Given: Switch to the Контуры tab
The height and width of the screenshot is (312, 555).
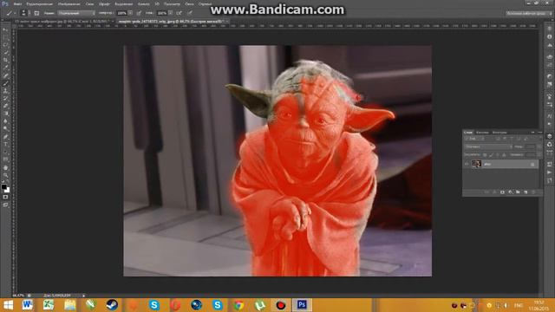Looking at the screenshot, I should [499, 133].
